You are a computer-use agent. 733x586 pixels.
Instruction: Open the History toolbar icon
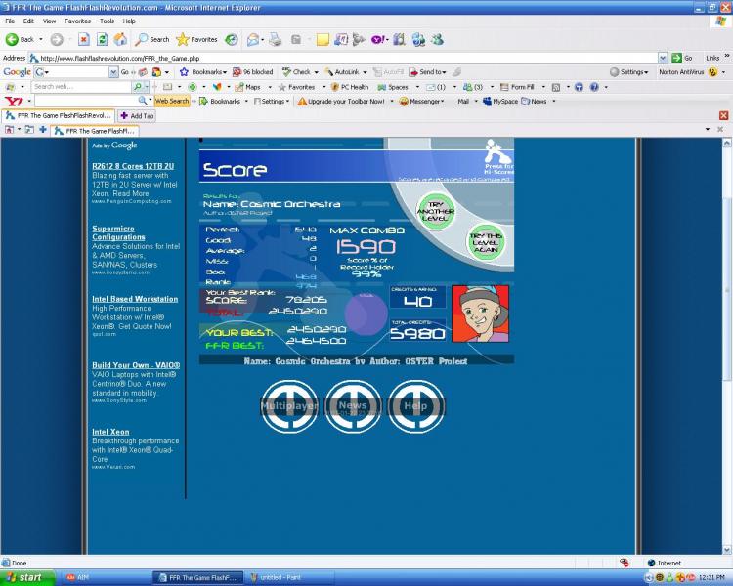[231, 39]
